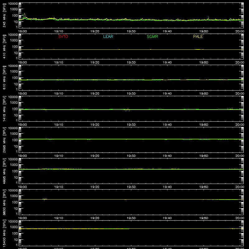This screenshot has width=249, height=249.
Task: Click 19:40 label under the 610 MHz plot
Action: (x=167, y=94)
